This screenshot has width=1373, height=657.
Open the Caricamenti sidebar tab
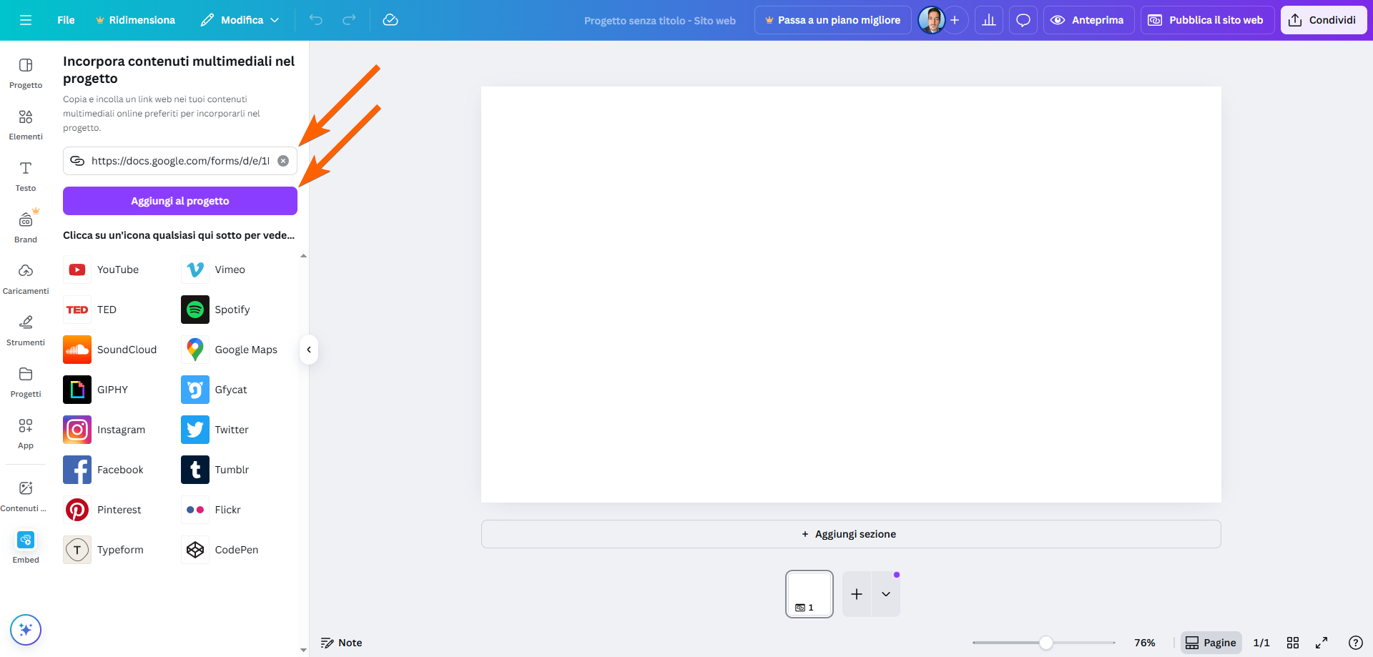26,279
